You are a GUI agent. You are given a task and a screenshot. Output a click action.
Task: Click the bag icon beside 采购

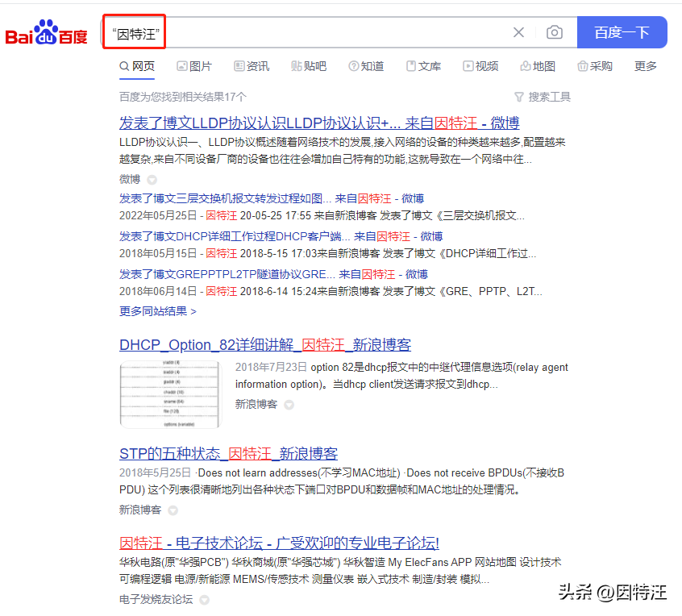click(583, 66)
